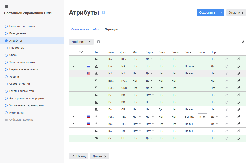This screenshot has height=163, width=251.
Task: Select the Атрибуты step in sidebar
Action: click(x=32, y=41)
